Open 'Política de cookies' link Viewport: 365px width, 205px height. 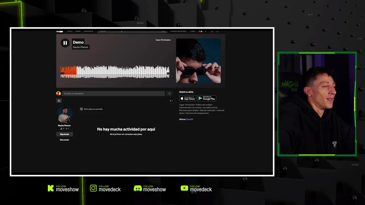coord(204,105)
